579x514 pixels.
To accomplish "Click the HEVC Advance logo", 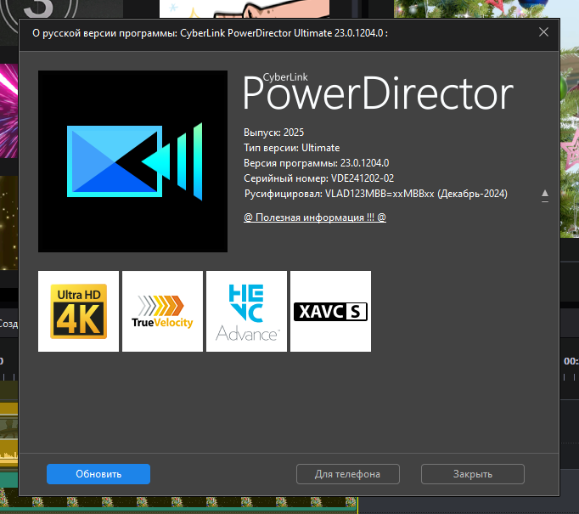I will pos(246,311).
